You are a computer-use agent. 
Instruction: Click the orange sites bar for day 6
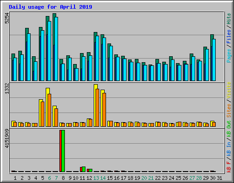coord(49,110)
